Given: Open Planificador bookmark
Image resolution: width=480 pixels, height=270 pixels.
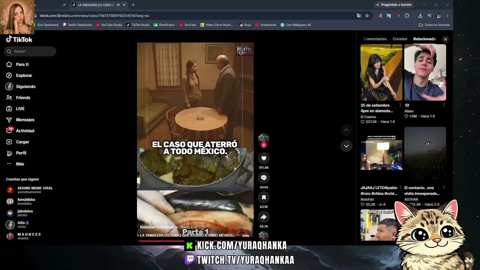Looking at the screenshot, I should (x=164, y=25).
